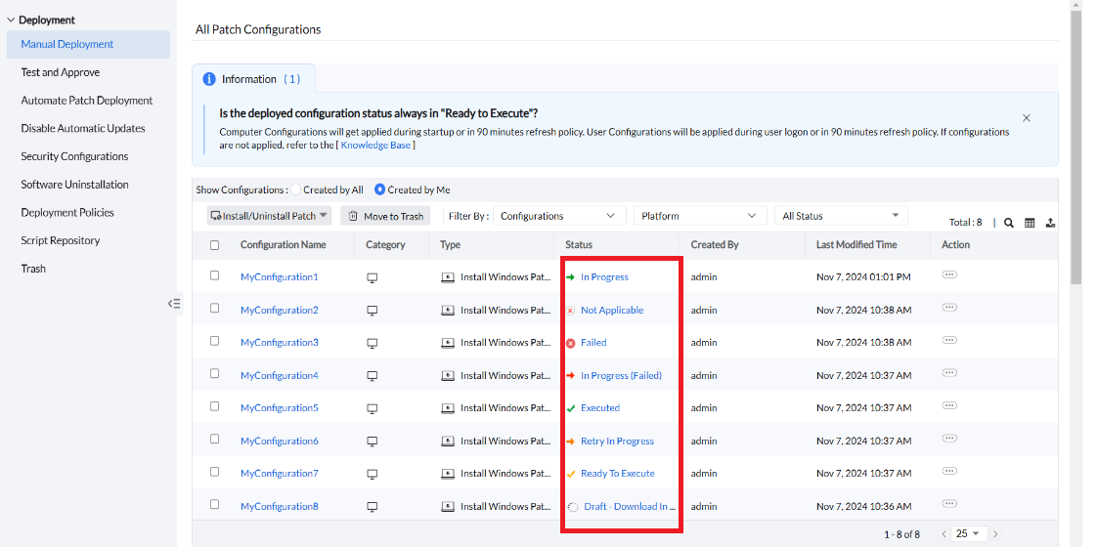Image resolution: width=1097 pixels, height=547 pixels.
Task: Select all configurations with header checkbox
Action: coord(215,245)
